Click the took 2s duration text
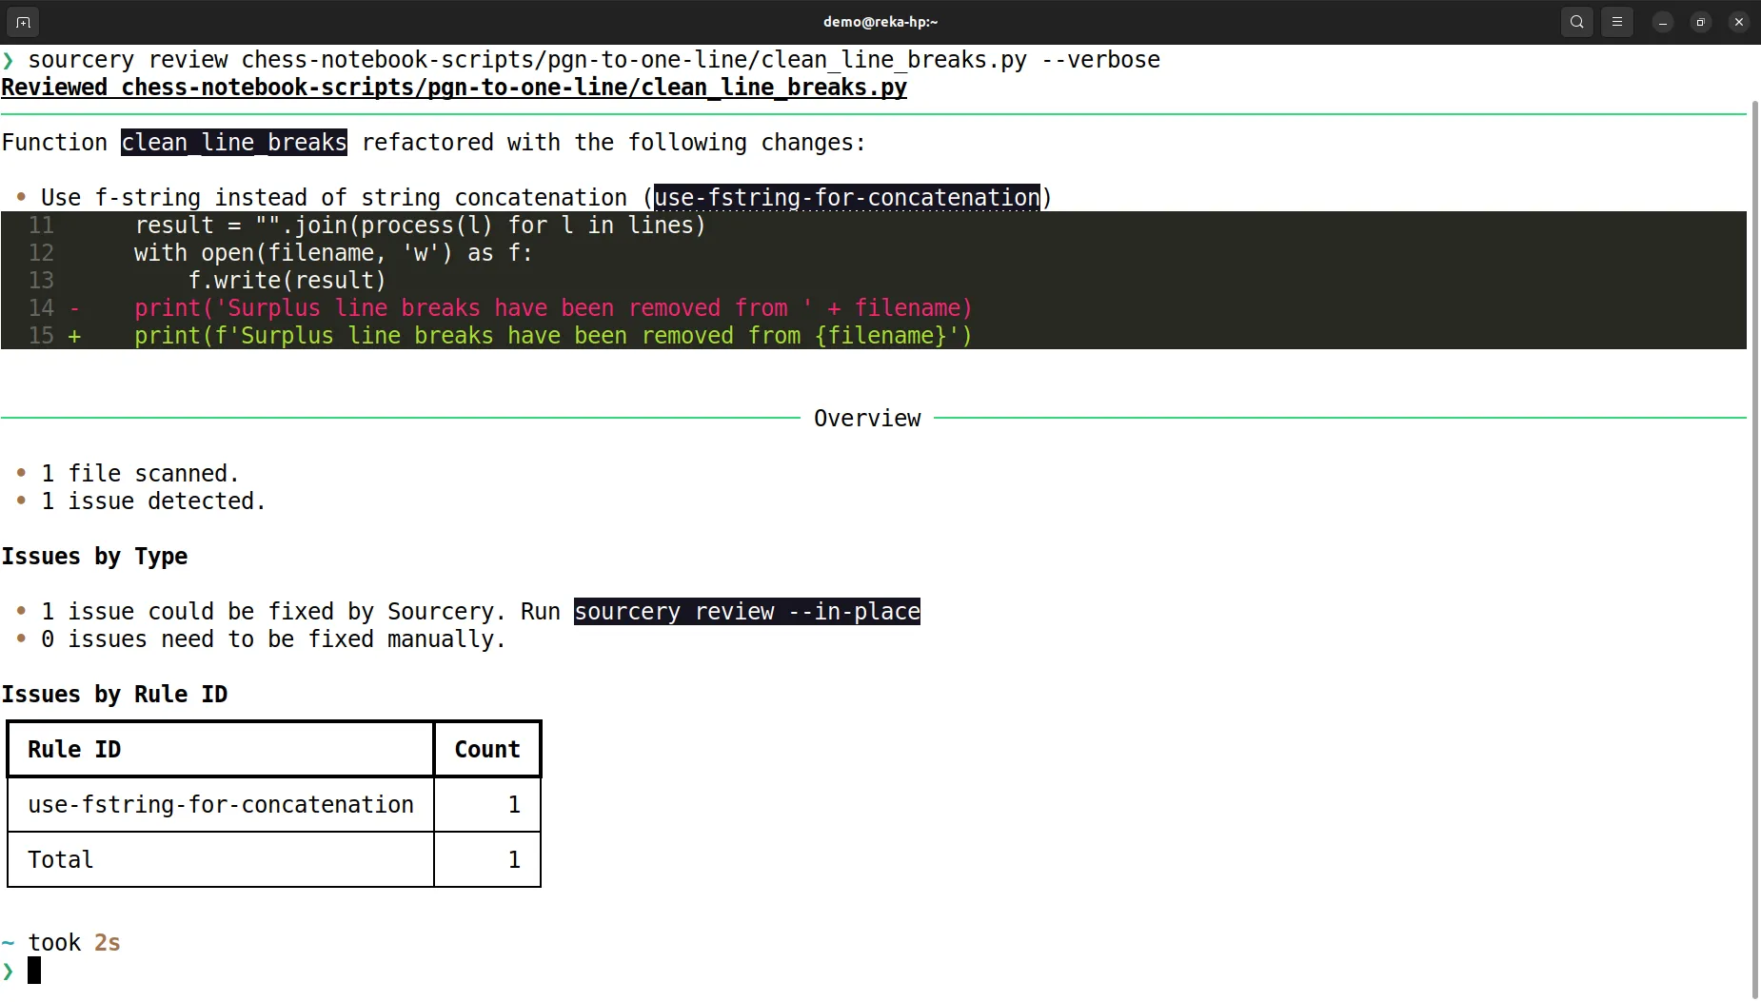The height and width of the screenshot is (1002, 1761). [x=73, y=941]
